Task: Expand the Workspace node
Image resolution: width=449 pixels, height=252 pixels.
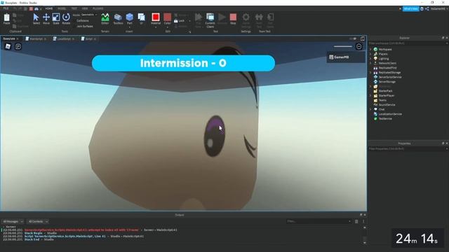Action: pyautogui.click(x=370, y=50)
